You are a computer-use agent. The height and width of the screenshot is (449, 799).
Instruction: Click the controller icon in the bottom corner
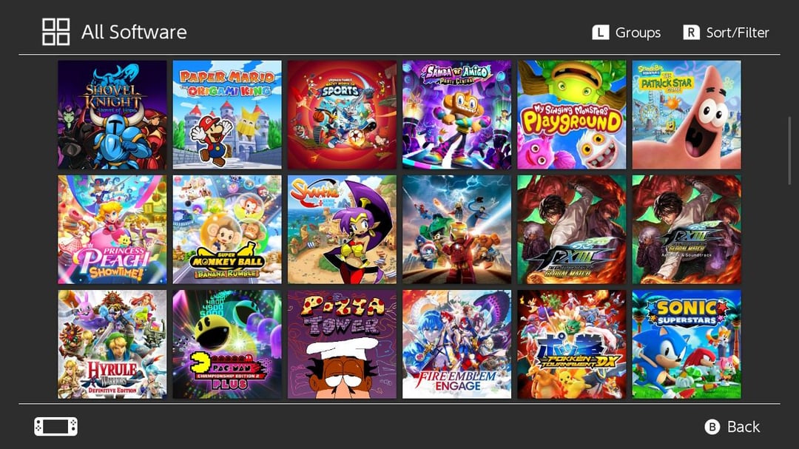(x=56, y=427)
